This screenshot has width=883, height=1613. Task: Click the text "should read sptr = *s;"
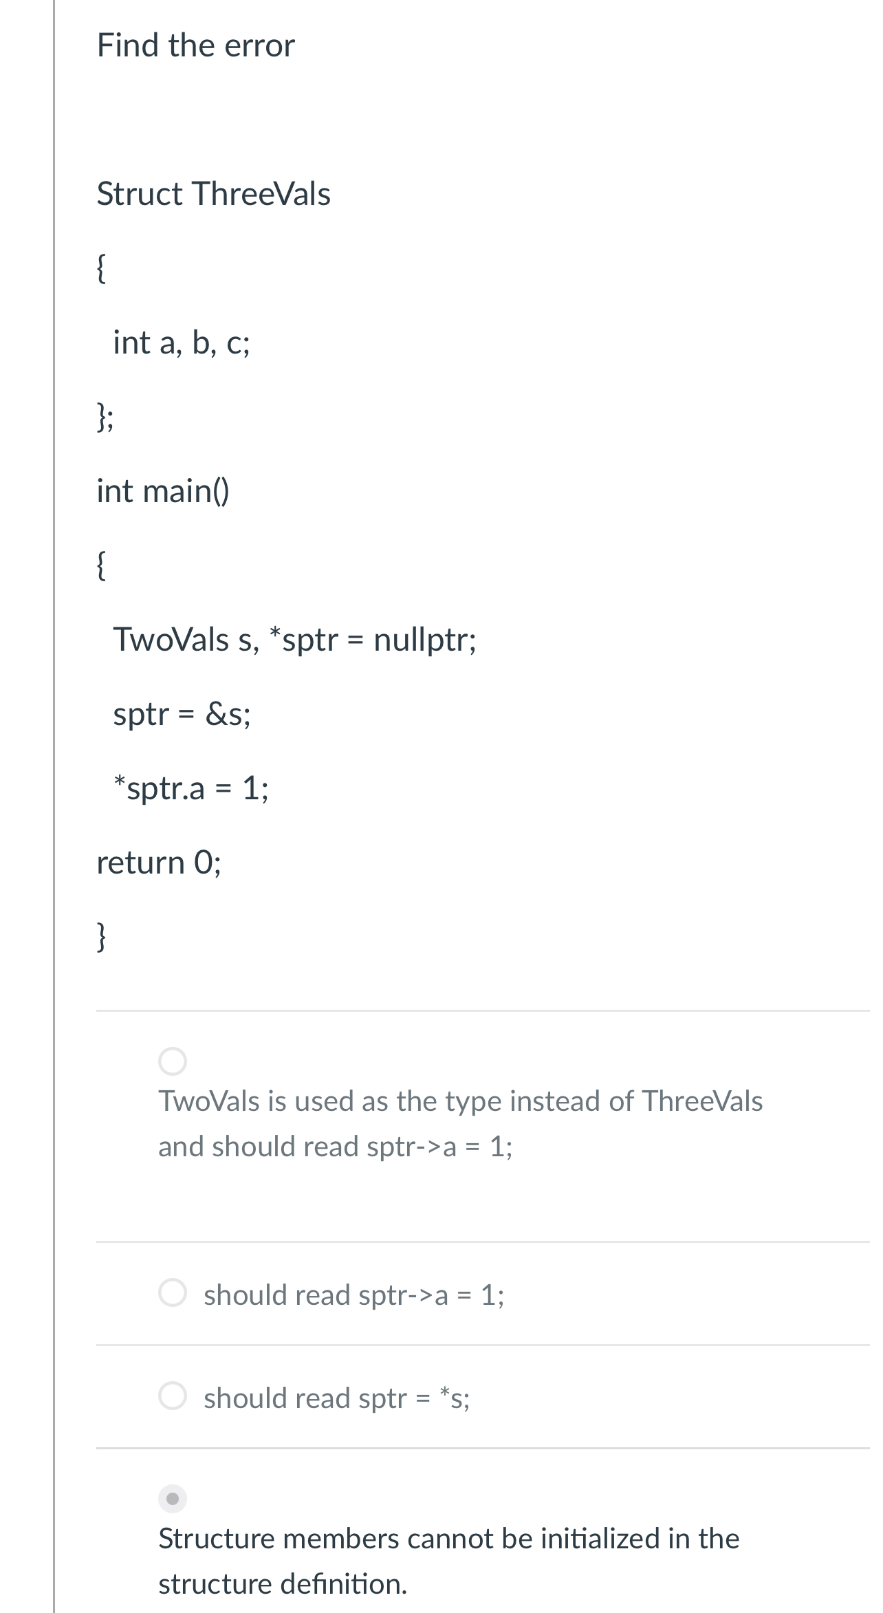click(x=336, y=1397)
